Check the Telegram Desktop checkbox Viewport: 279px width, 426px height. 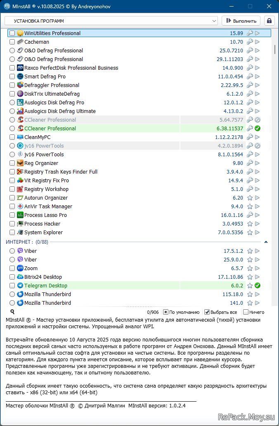[x=12, y=285]
